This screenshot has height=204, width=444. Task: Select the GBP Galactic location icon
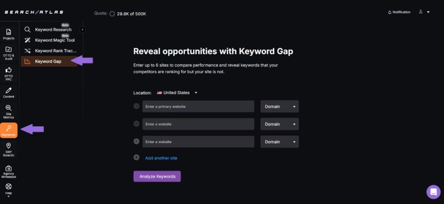click(9, 149)
